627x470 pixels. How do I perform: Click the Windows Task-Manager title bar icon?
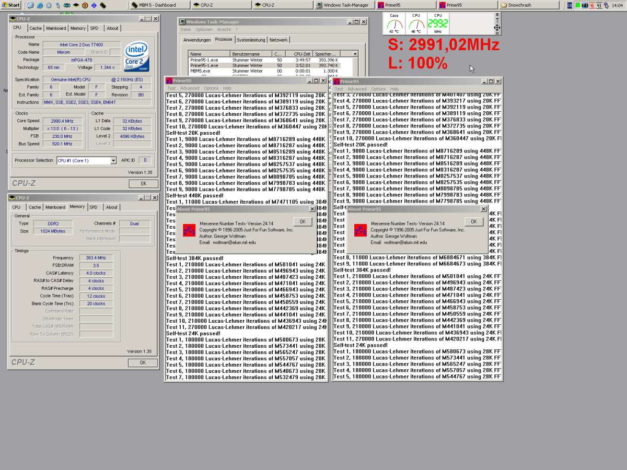(182, 22)
